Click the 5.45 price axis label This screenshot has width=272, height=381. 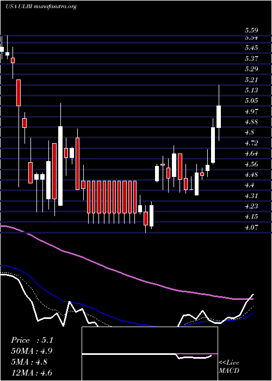click(x=251, y=48)
